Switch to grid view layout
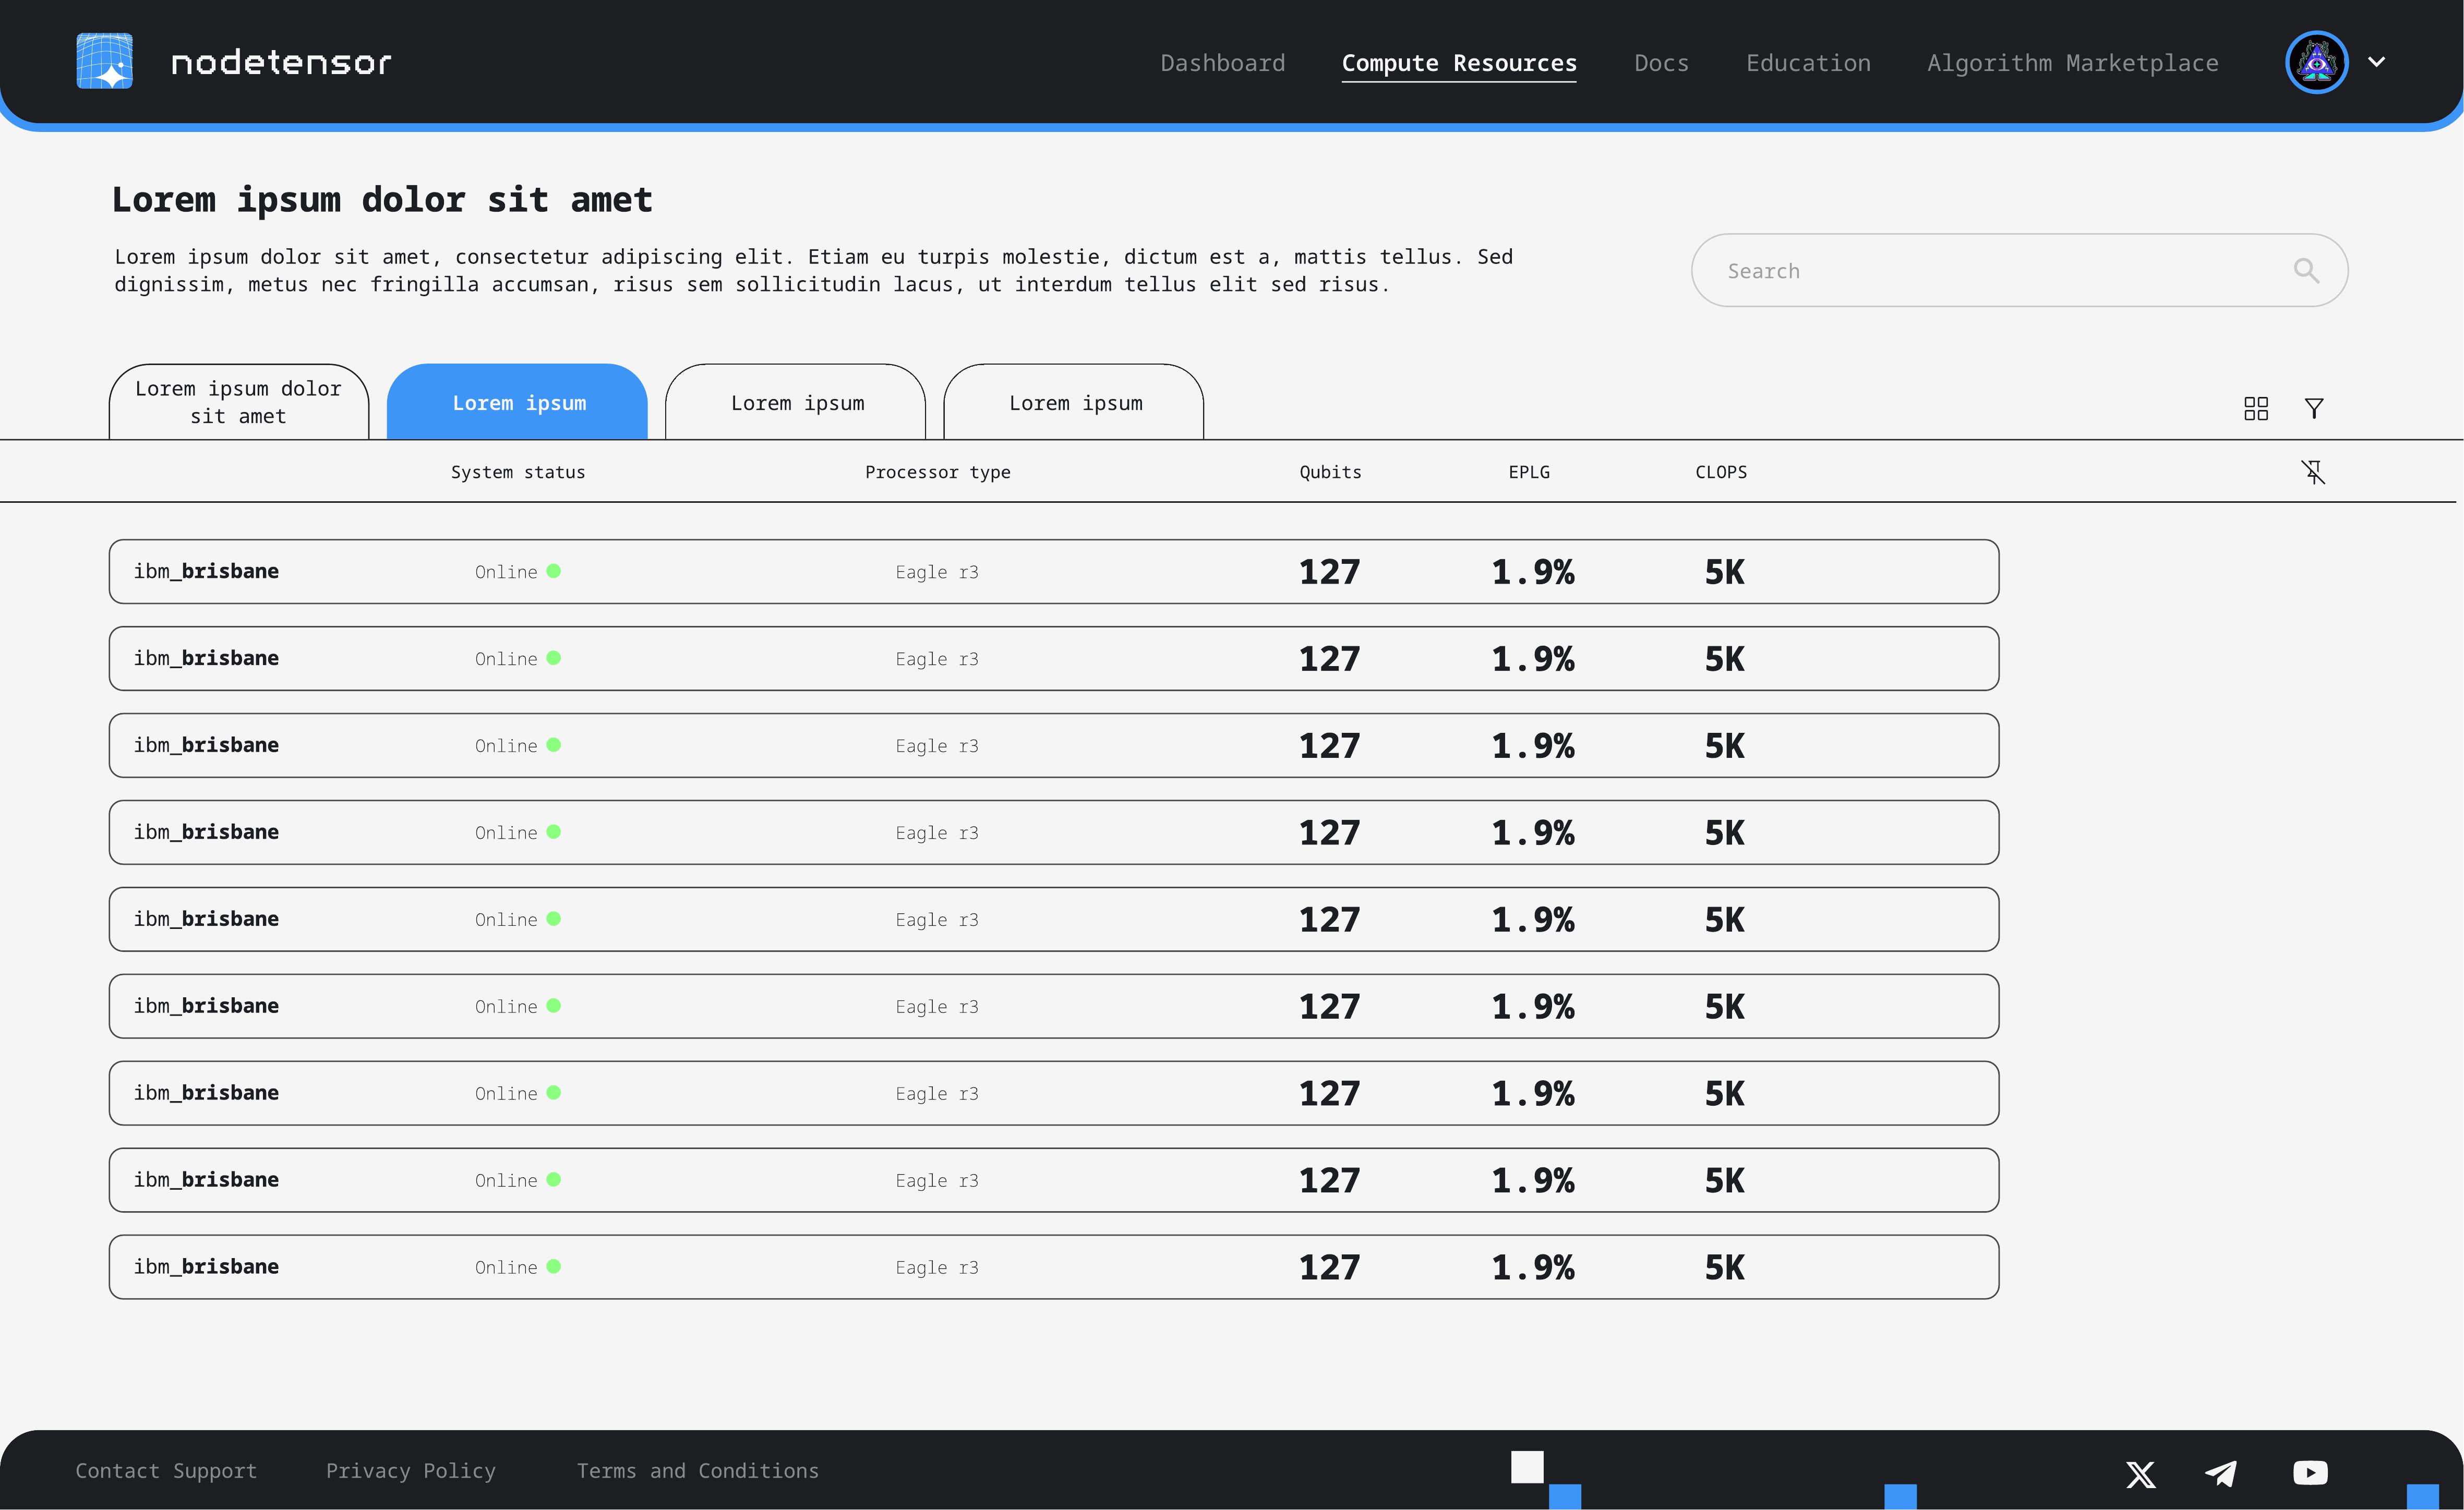 (x=2255, y=408)
